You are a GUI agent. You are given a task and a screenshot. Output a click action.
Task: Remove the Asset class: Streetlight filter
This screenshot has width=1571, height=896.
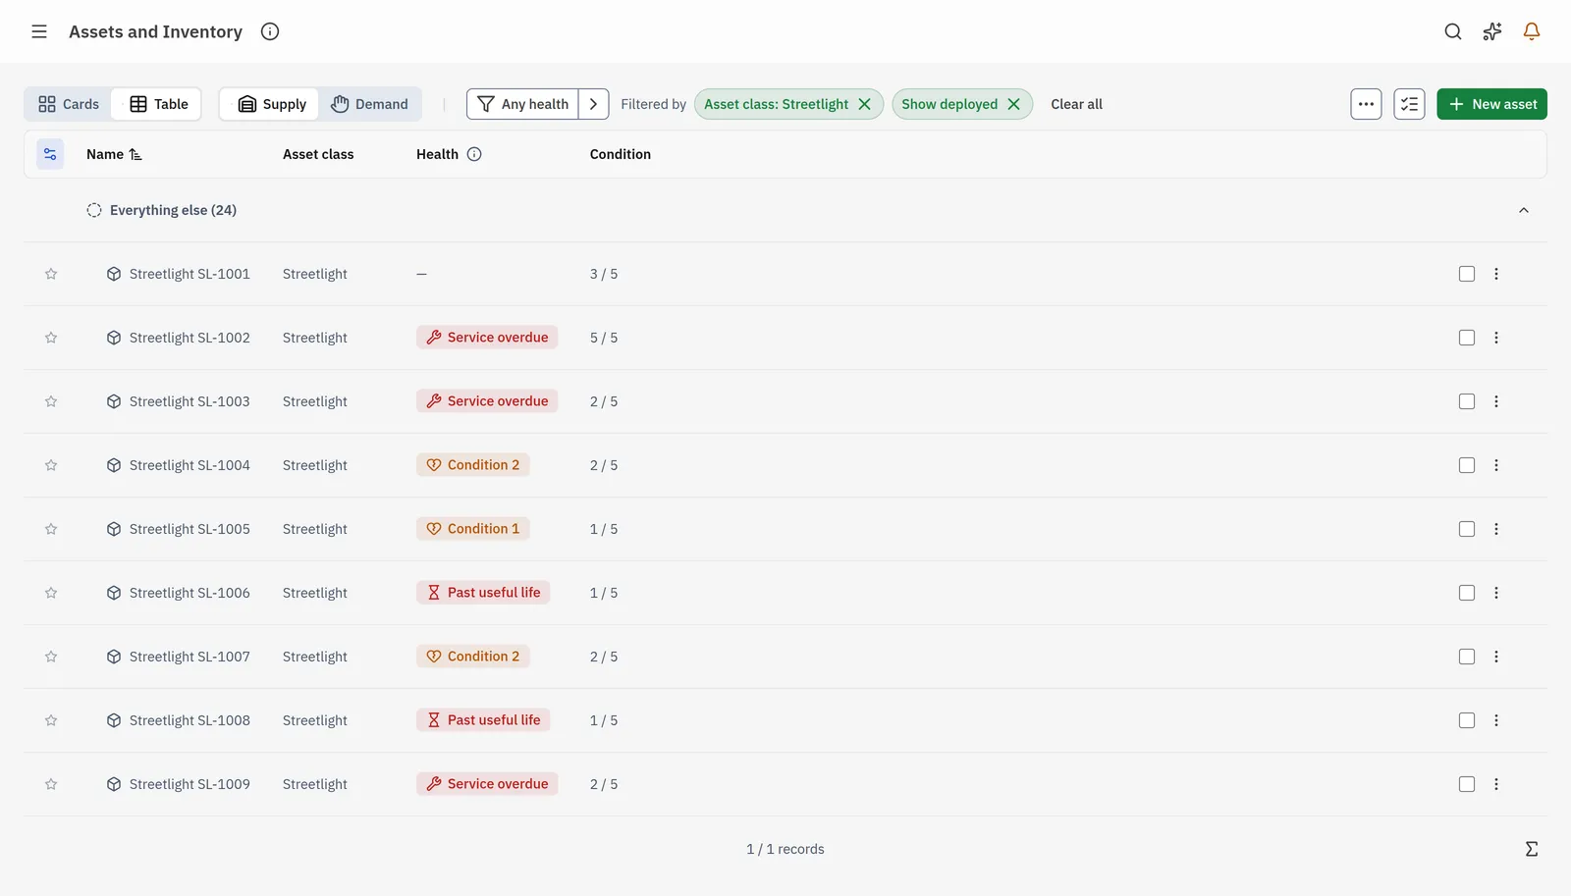pyautogui.click(x=864, y=104)
